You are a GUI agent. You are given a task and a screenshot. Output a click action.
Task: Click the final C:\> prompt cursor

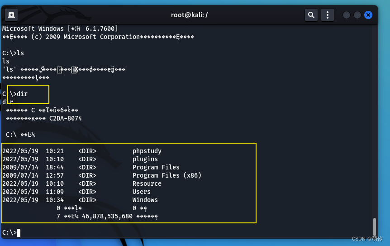19,232
